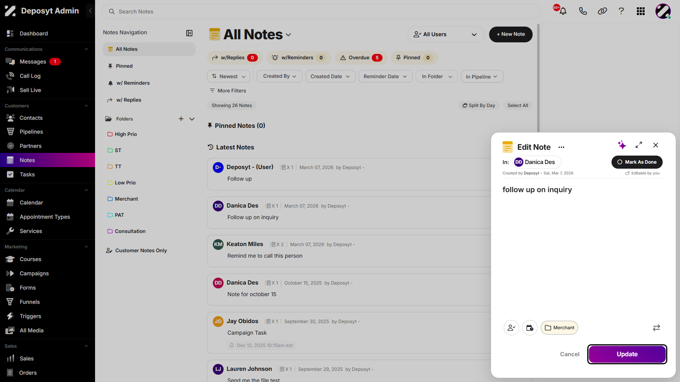This screenshot has height=382, width=680.
Task: Open the In Pipeline filter dropdown
Action: (482, 76)
